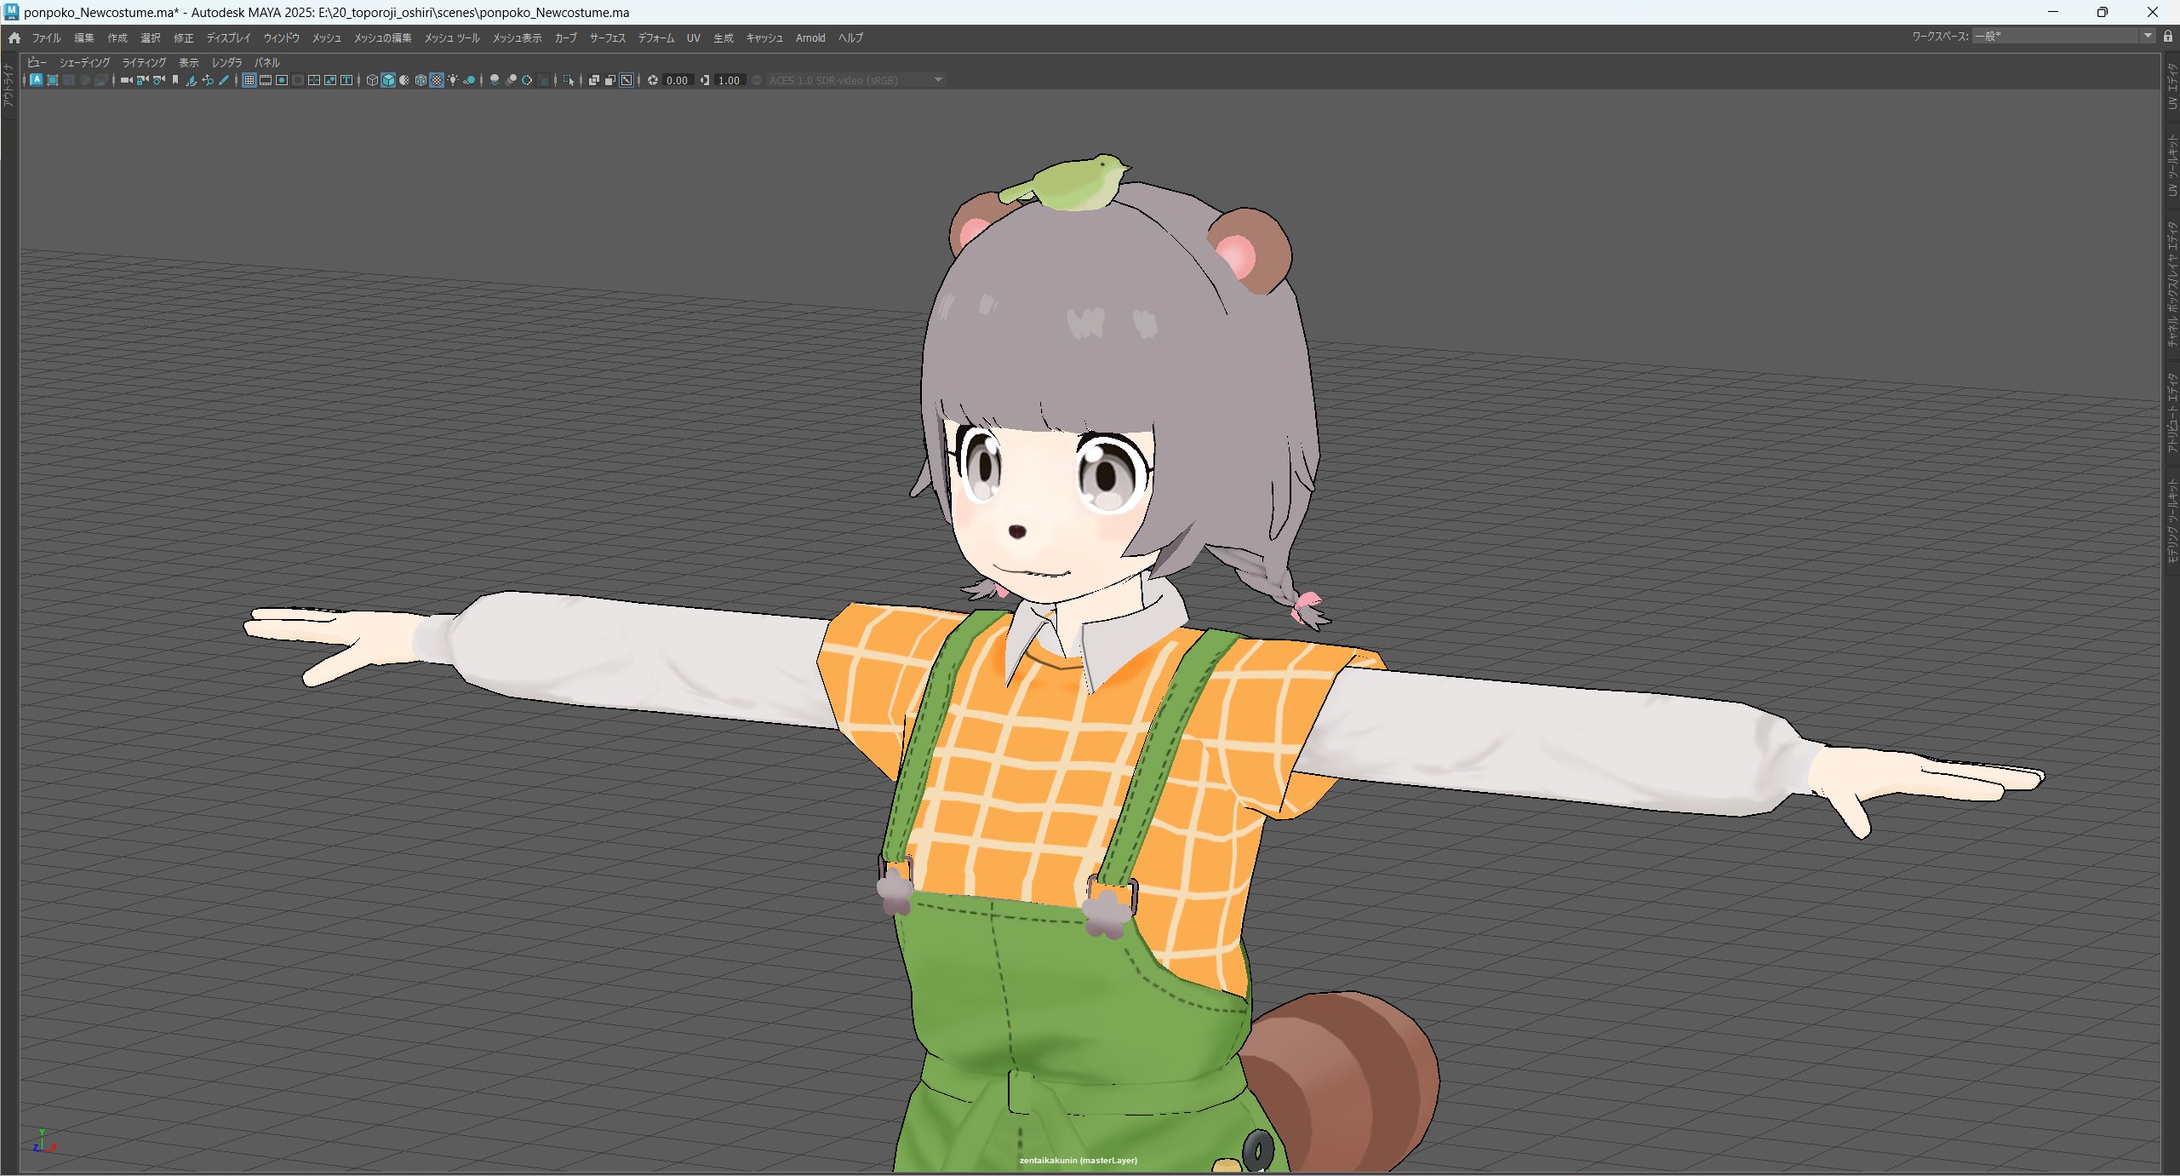This screenshot has width=2180, height=1176.
Task: Open the メッシュの編集 menu
Action: (382, 37)
